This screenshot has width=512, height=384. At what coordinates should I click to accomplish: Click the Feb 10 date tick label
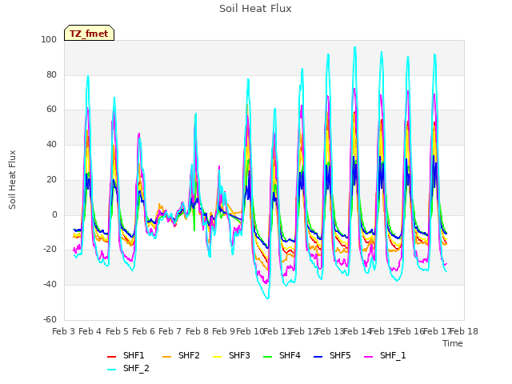[x=250, y=331]
